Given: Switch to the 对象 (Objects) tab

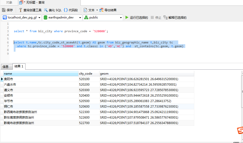Looking at the screenshot, I should click(x=9, y=2).
